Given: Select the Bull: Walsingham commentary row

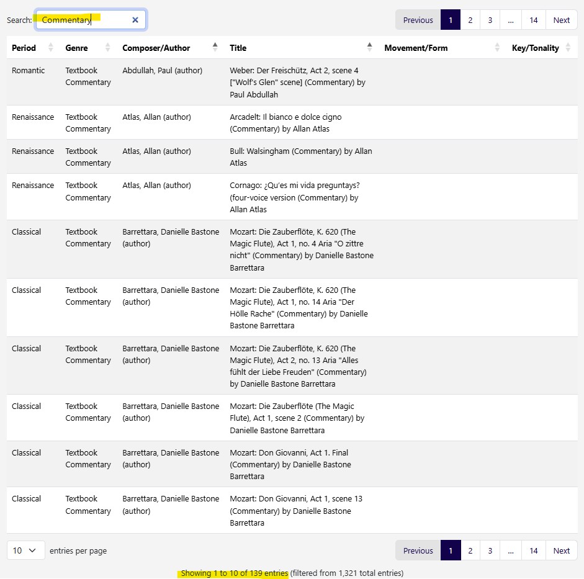Looking at the screenshot, I should (x=300, y=157).
